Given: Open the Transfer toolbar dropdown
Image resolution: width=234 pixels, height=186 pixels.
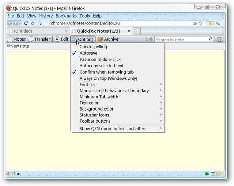Looking at the screenshot, I should pyautogui.click(x=40, y=39).
